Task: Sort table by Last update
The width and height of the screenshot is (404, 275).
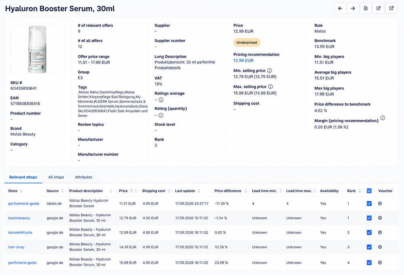Action: click(199, 191)
